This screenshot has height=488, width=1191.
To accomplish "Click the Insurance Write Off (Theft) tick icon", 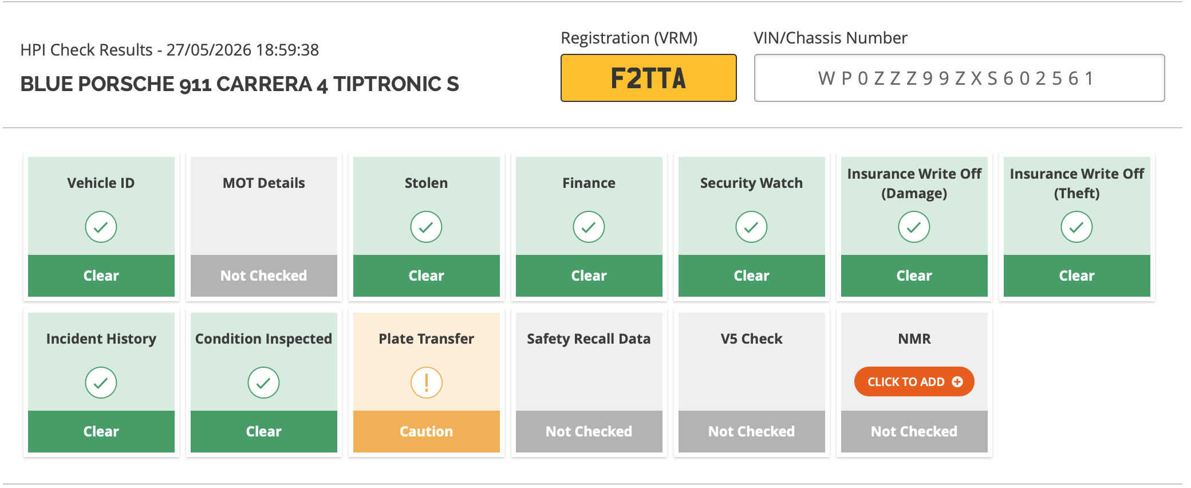I will coord(1076,227).
